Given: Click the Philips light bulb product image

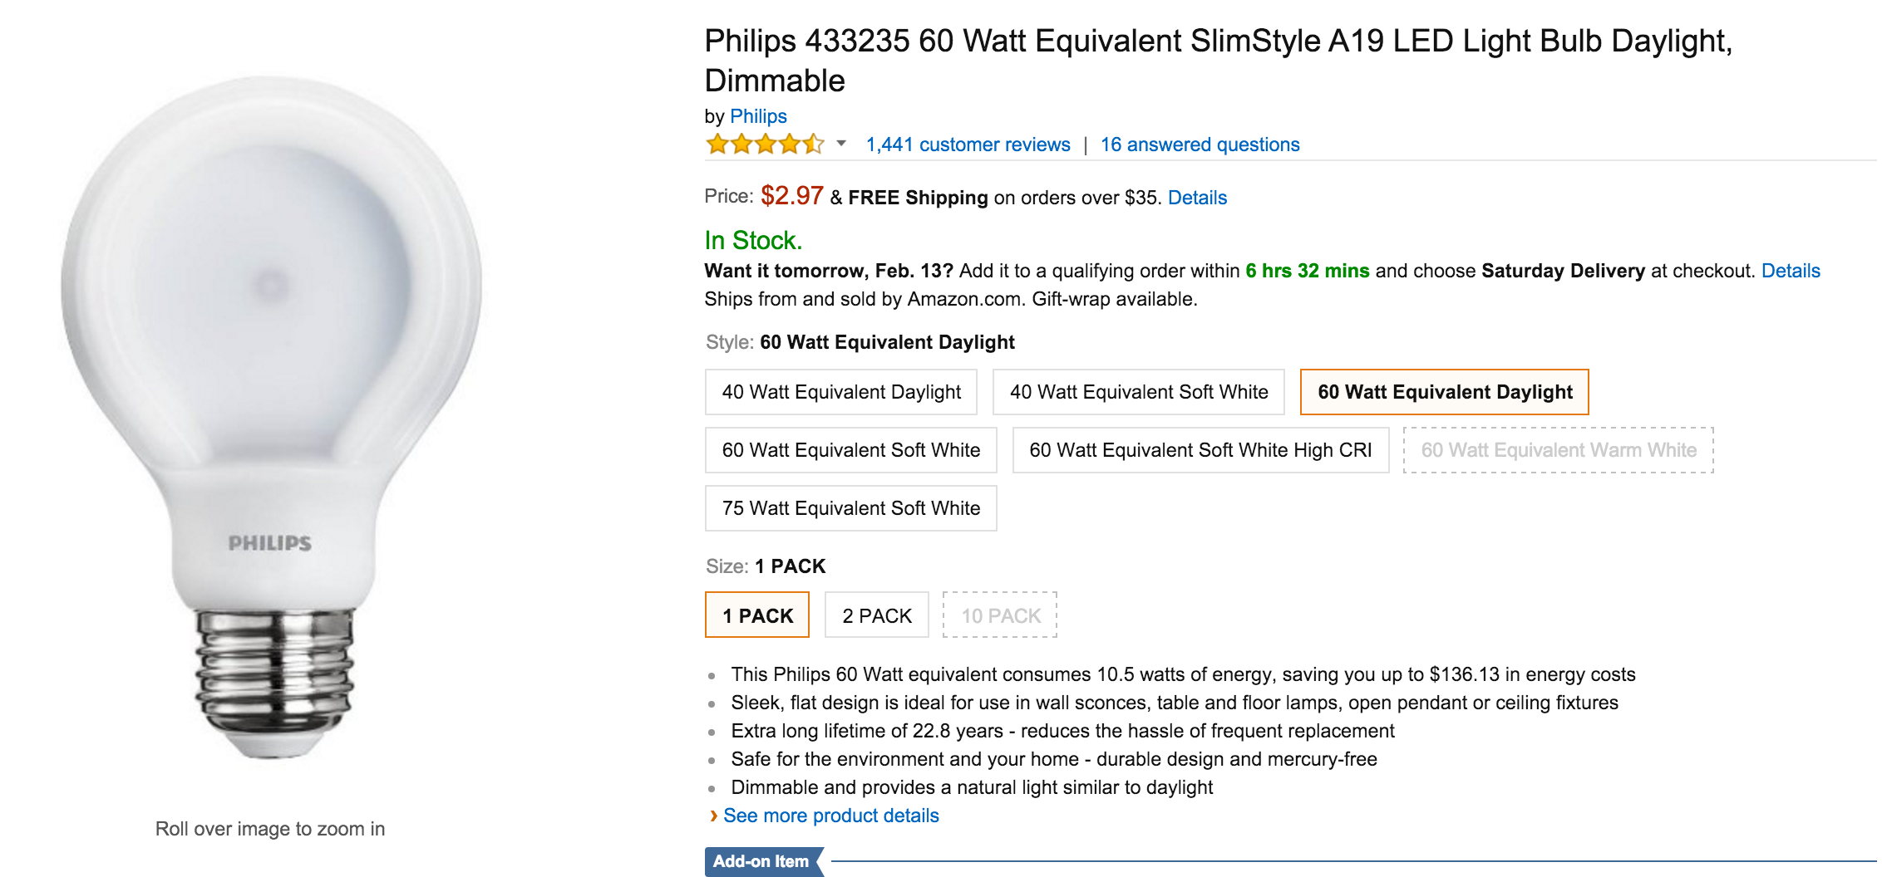Looking at the screenshot, I should (271, 415).
